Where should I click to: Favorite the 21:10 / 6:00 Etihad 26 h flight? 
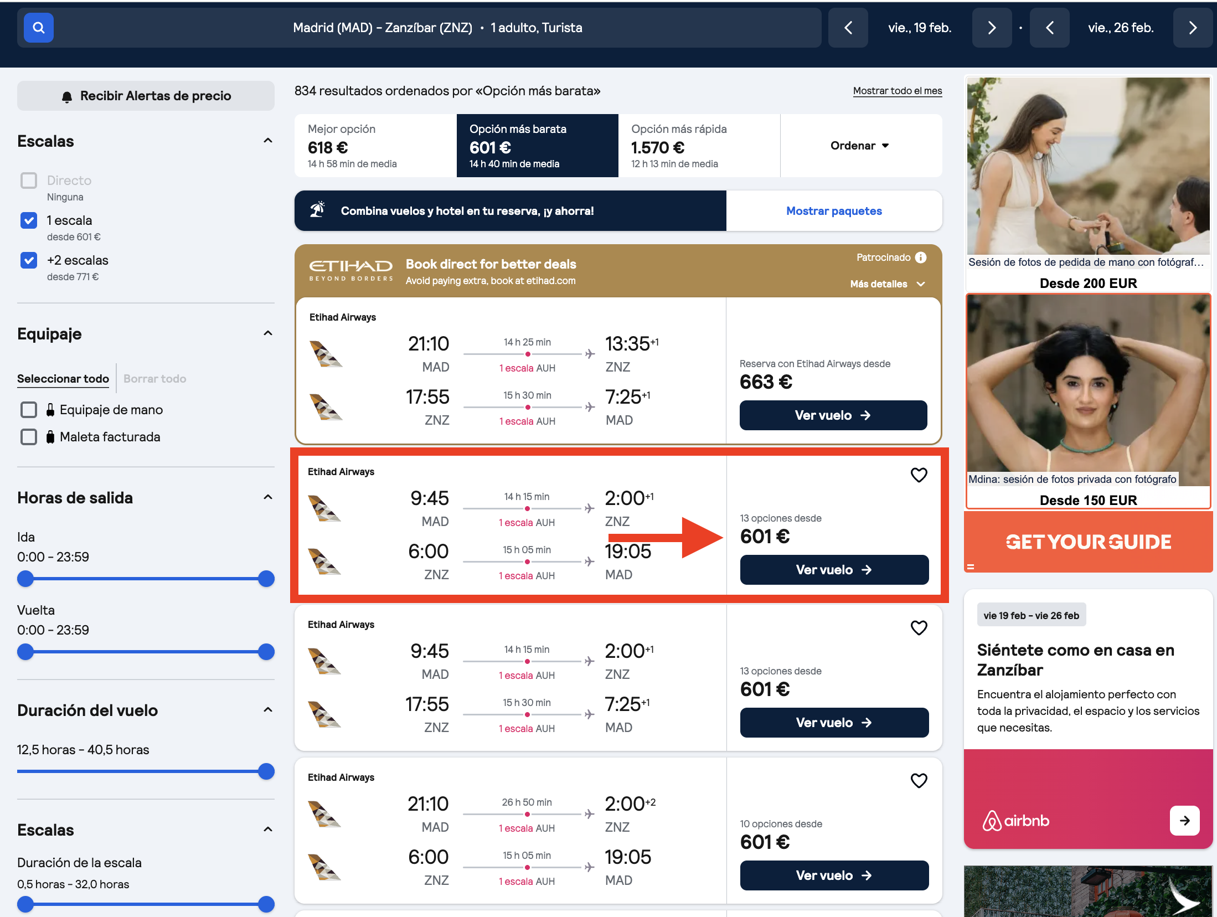[919, 781]
